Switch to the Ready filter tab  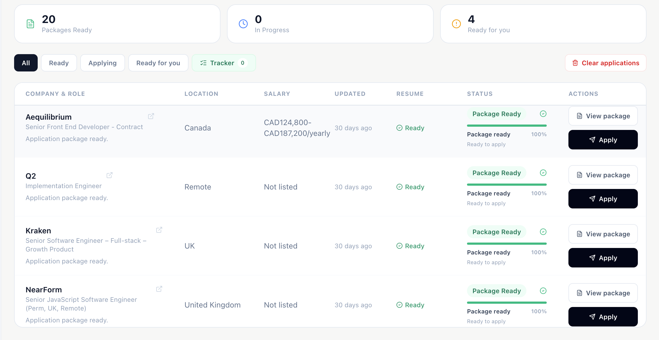[x=59, y=63]
